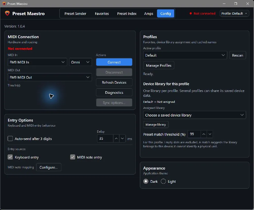Viewport: 254px width, 210px height.
Task: Open Manage Profiles
Action: 159,65
